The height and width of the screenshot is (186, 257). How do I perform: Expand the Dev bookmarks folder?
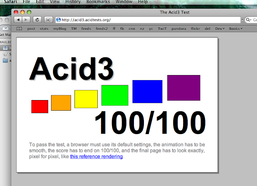220,29
